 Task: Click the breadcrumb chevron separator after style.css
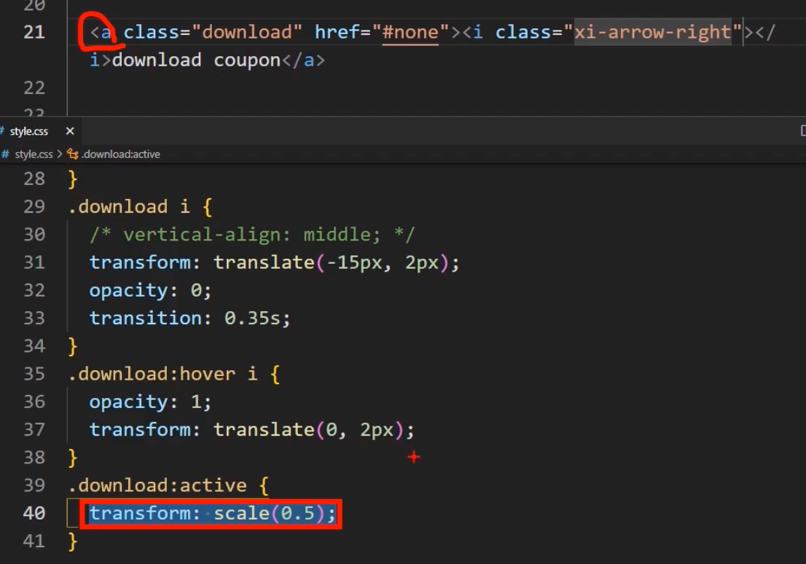[60, 154]
